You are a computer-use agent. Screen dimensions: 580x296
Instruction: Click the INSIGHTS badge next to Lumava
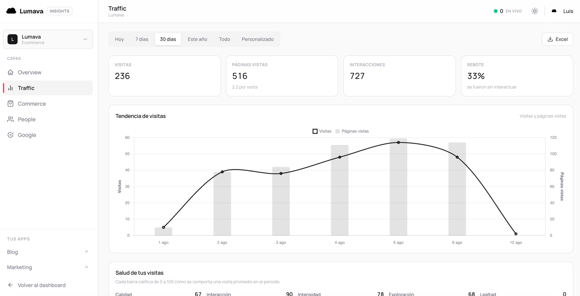tap(59, 11)
